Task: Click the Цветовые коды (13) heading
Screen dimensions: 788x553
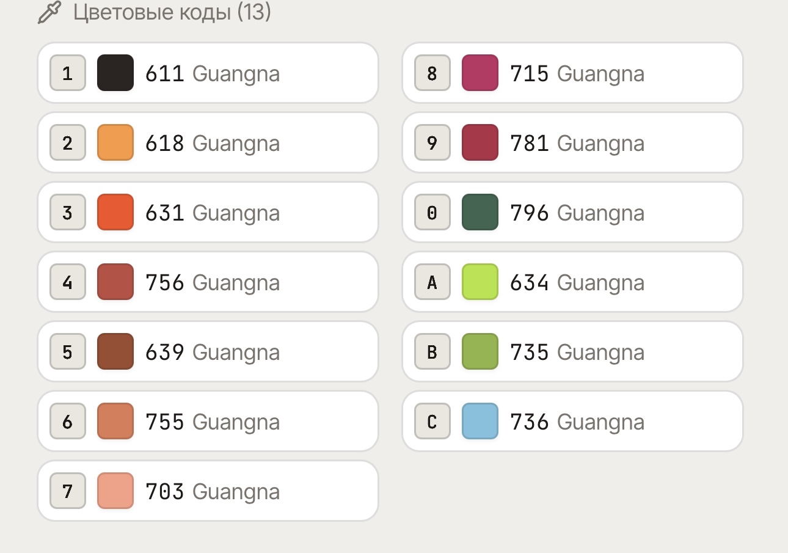Action: tap(172, 12)
